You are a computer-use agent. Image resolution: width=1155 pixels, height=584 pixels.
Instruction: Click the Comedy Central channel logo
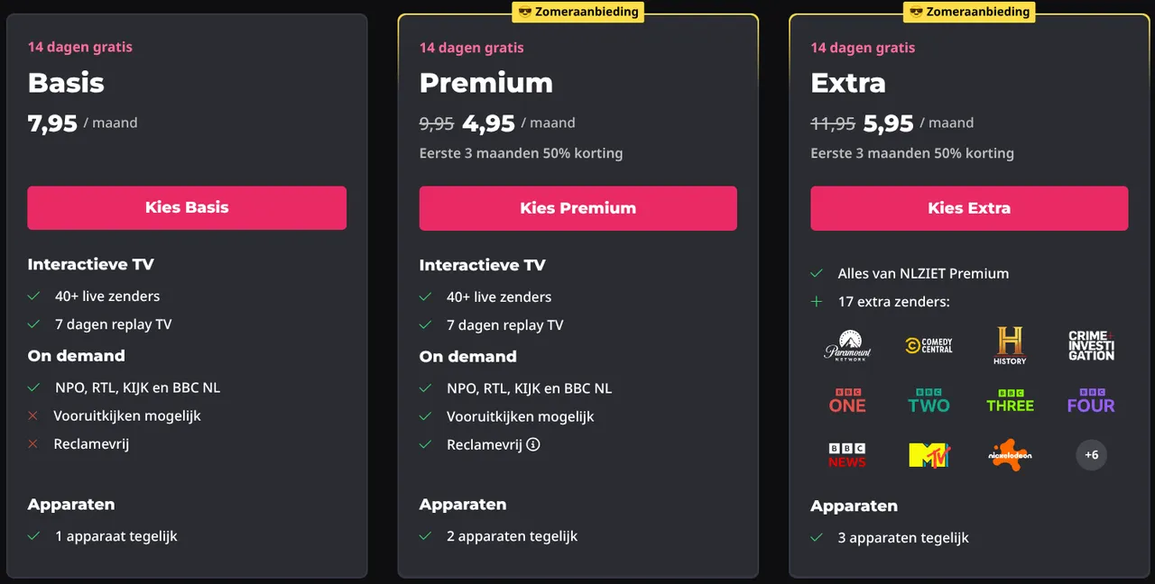(929, 345)
